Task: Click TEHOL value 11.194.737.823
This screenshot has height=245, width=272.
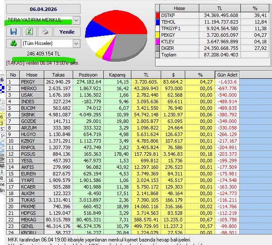Action: pos(221,22)
